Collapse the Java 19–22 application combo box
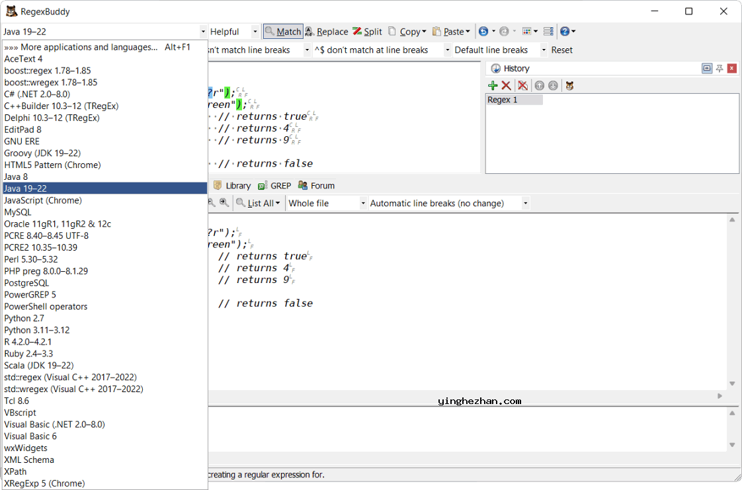The height and width of the screenshot is (490, 742). tap(203, 32)
